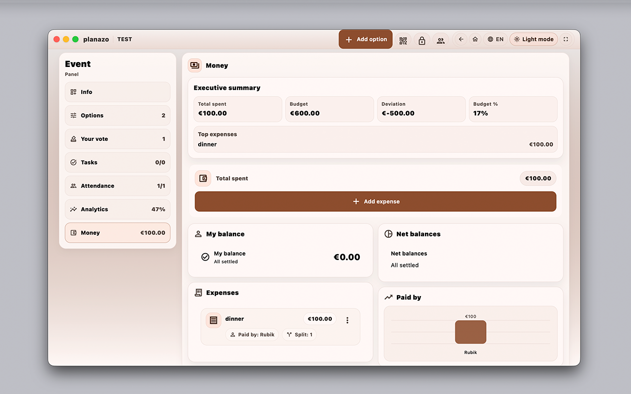Image resolution: width=631 pixels, height=394 pixels.
Task: Click the receipt icon next to Expenses heading
Action: (x=198, y=293)
